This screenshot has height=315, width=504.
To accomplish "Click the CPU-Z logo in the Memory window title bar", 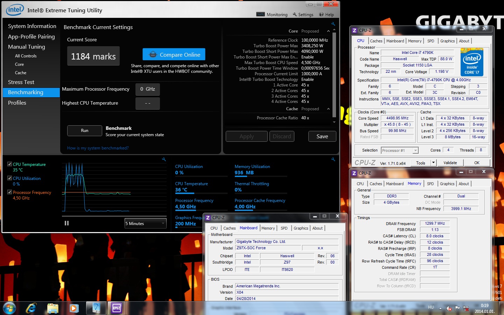I will pos(354,173).
